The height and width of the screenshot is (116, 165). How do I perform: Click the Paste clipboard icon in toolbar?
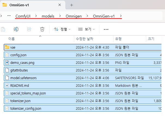coord(3,29)
